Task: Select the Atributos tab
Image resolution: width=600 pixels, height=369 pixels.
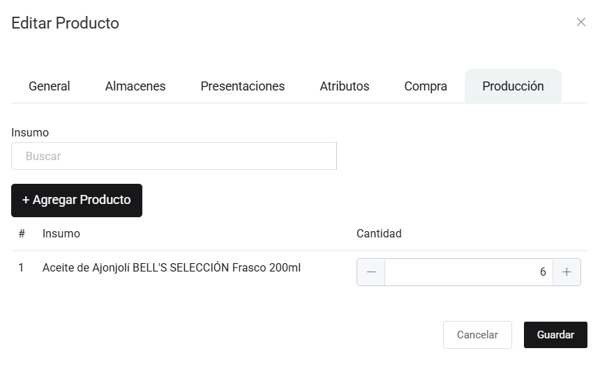Action: coord(344,86)
